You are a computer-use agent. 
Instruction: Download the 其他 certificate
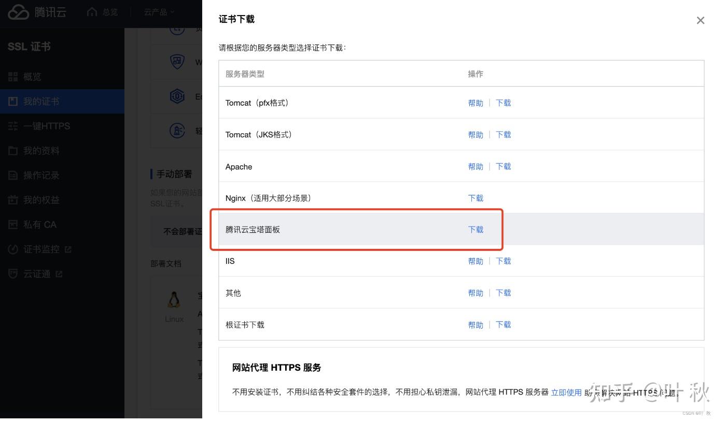pos(503,293)
